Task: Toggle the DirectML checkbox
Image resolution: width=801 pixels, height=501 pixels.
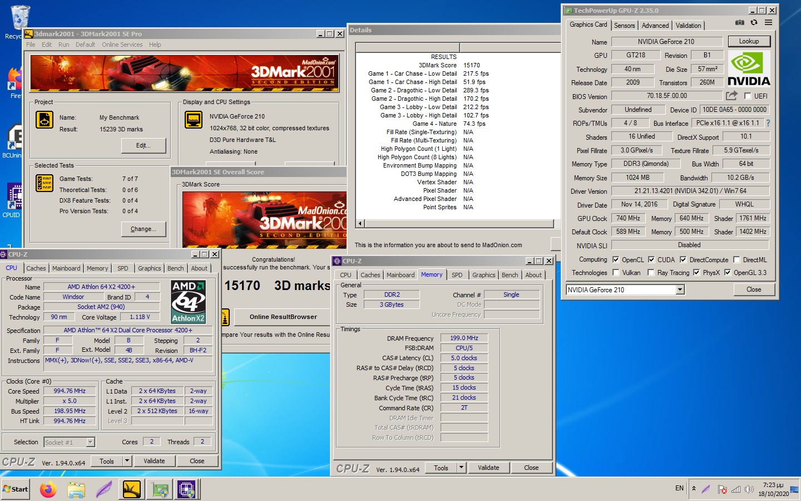Action: (x=736, y=259)
